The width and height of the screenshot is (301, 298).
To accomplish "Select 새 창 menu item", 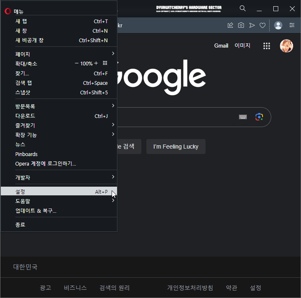I will coord(59,31).
